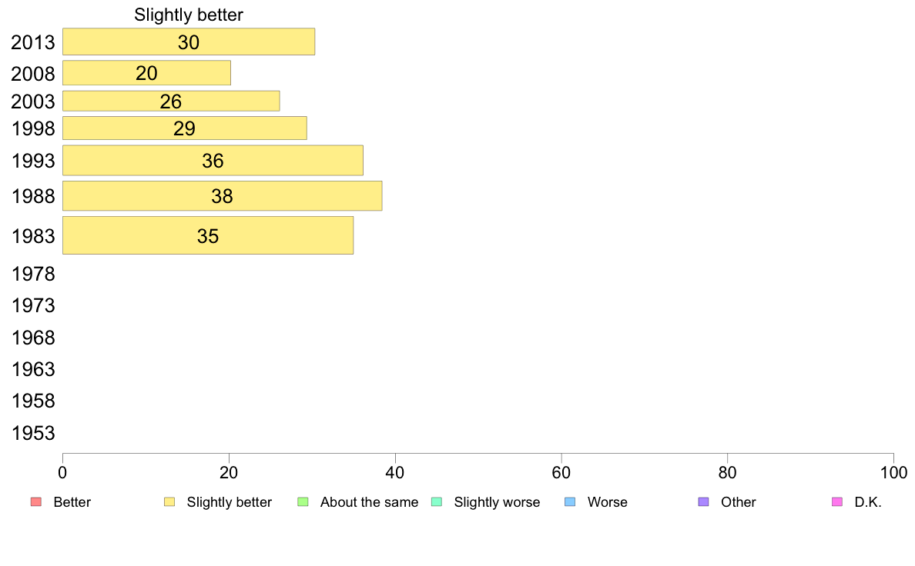The height and width of the screenshot is (566, 915).
Task: Click the 1988 bar with value 38
Action: pyautogui.click(x=222, y=196)
